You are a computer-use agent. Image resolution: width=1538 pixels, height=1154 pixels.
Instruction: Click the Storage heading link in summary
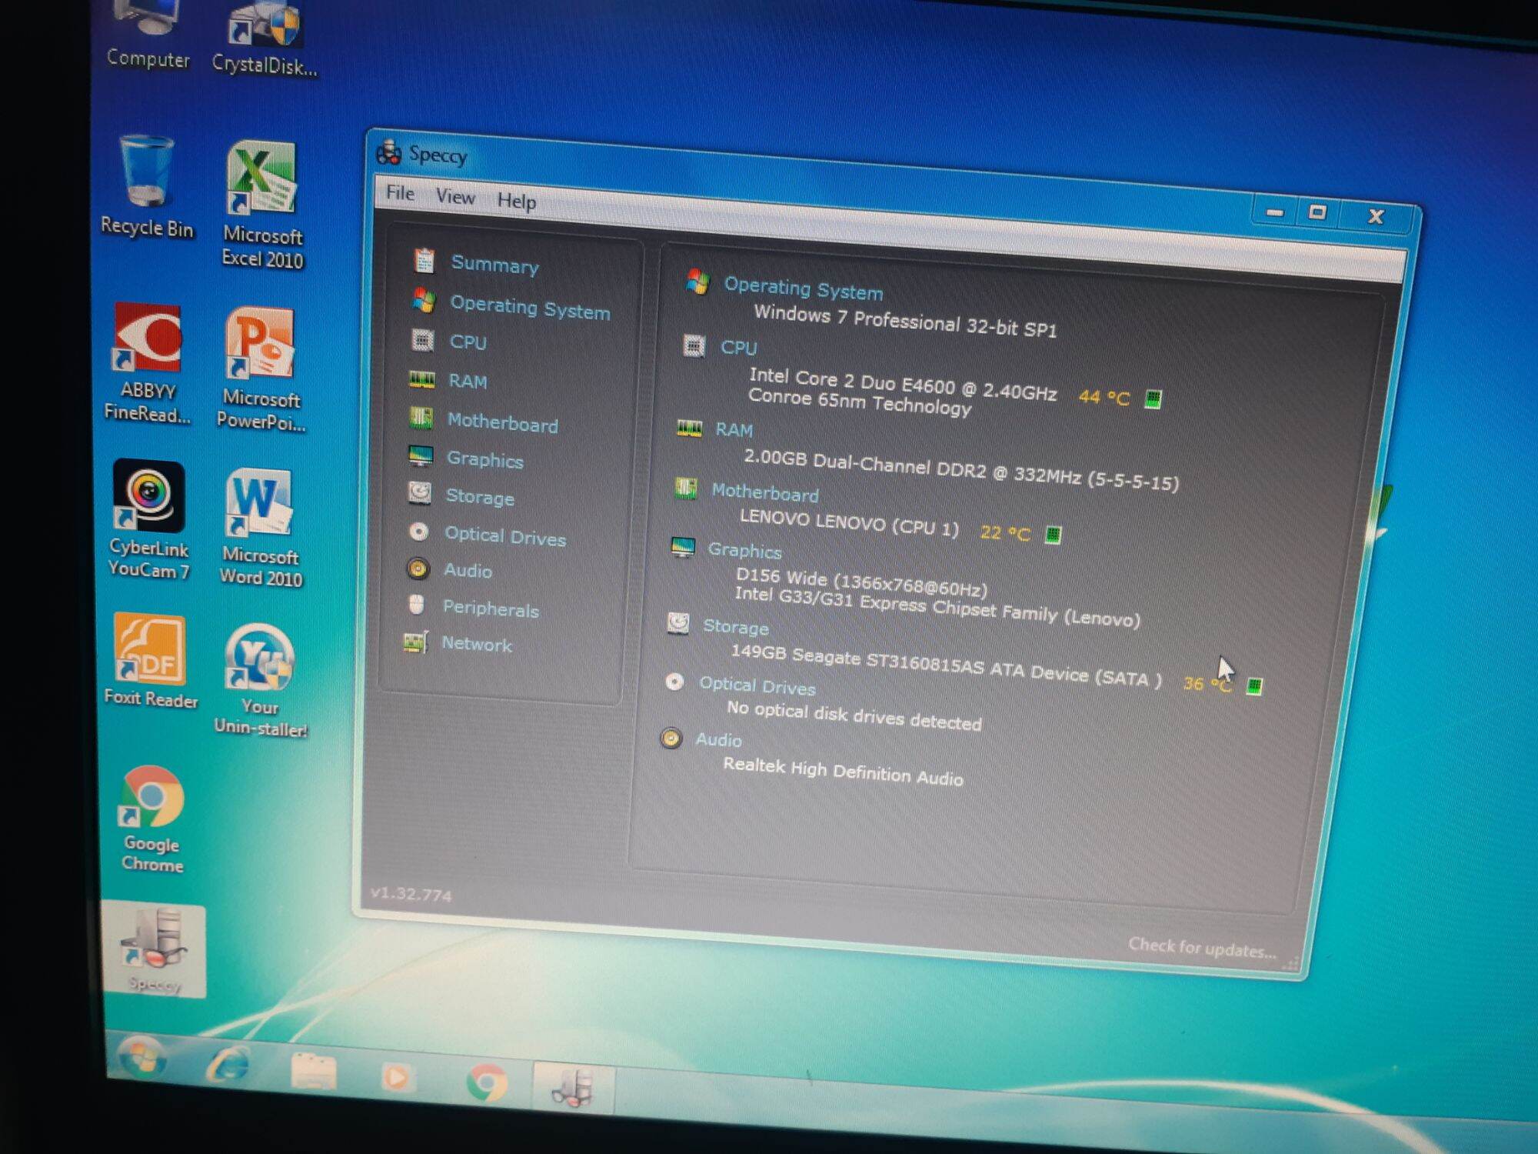[x=736, y=627]
